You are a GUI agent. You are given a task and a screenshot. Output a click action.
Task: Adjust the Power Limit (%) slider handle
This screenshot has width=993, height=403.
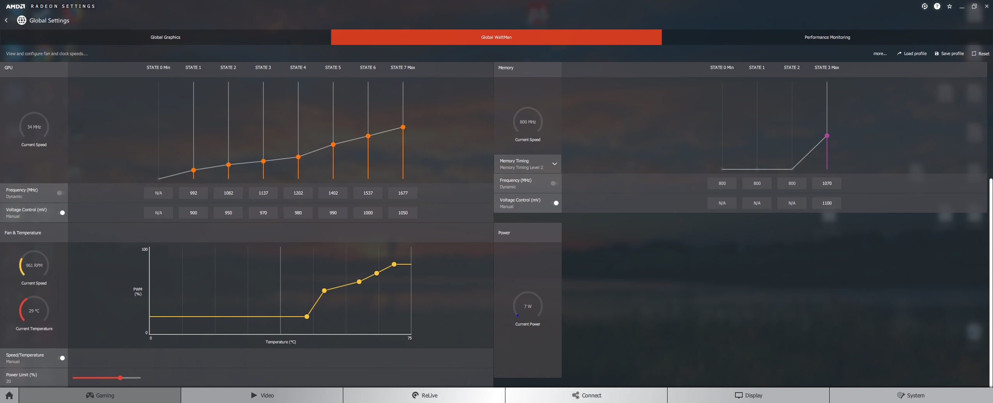coord(120,378)
